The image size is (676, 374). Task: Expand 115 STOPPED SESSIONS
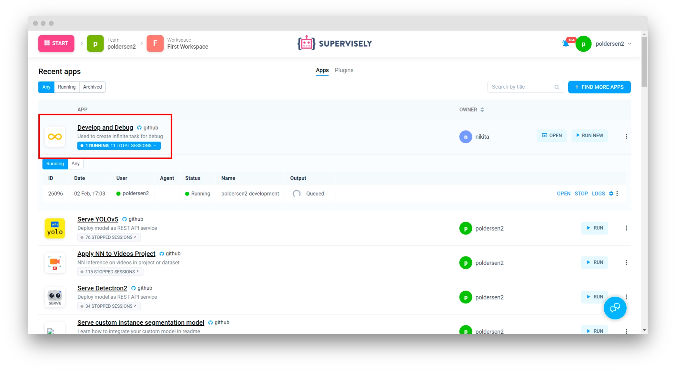coord(110,272)
